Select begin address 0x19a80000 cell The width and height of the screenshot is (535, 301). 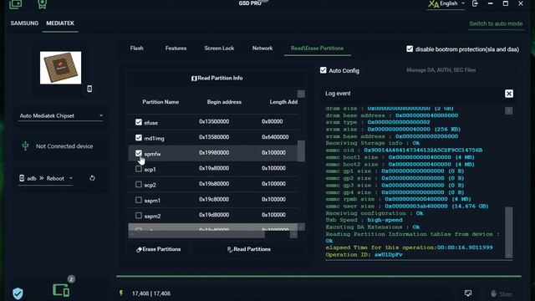(214, 168)
